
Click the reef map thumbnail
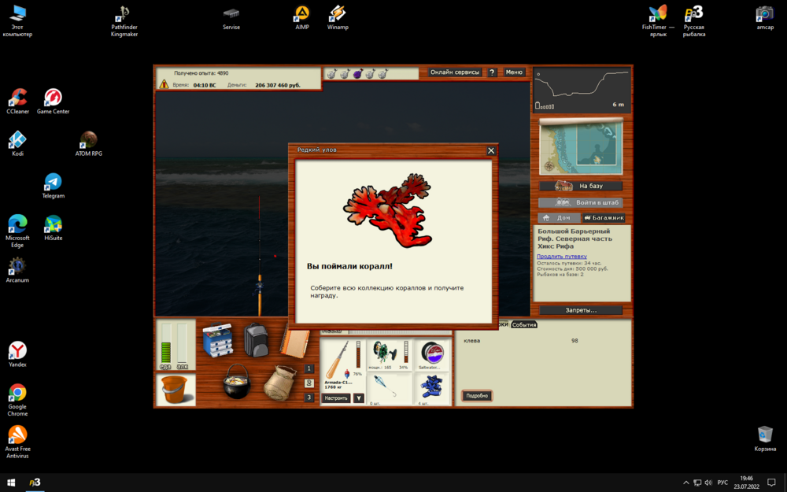click(581, 146)
